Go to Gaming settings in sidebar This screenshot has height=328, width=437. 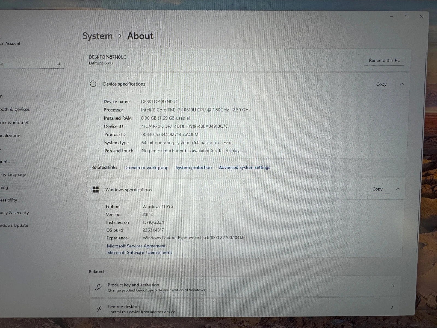click(4, 187)
